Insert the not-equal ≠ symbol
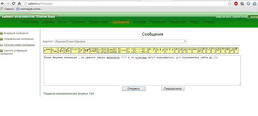This screenshot has width=258, height=116. 177,50
